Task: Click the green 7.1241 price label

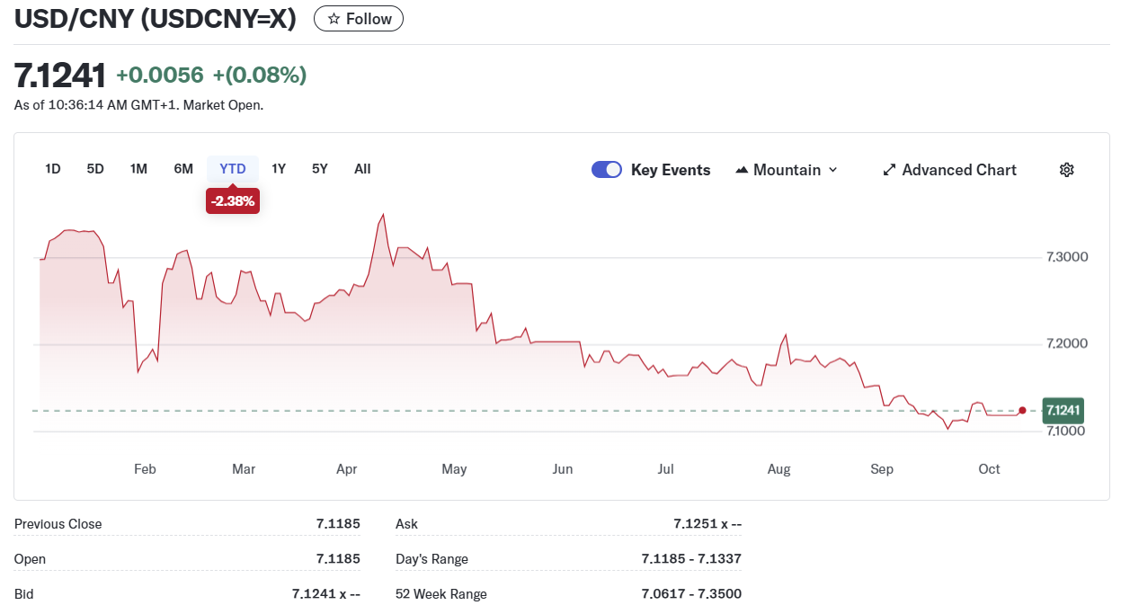Action: [1063, 411]
